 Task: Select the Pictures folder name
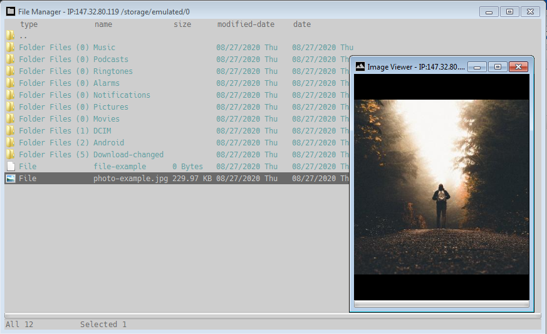(x=110, y=107)
